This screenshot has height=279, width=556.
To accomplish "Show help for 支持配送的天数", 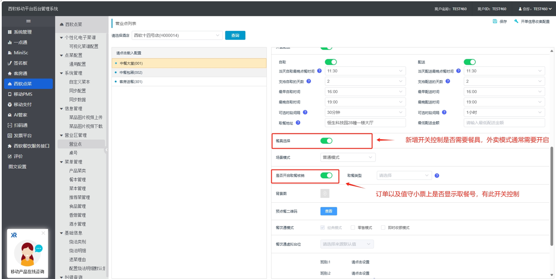I will tap(448, 81).
